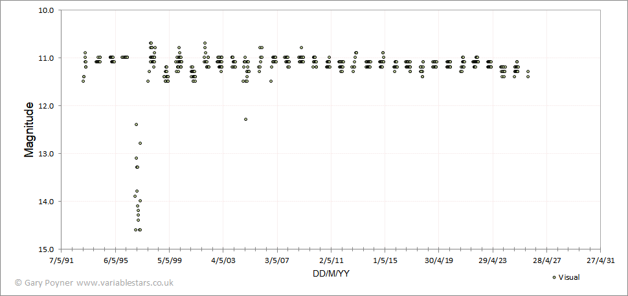This screenshot has width=628, height=296.
Task: Click the 6/5/95 date label
Action: click(116, 261)
